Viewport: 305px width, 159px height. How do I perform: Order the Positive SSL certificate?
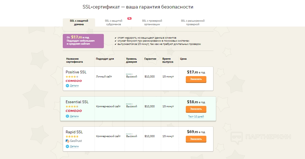coord(196,79)
